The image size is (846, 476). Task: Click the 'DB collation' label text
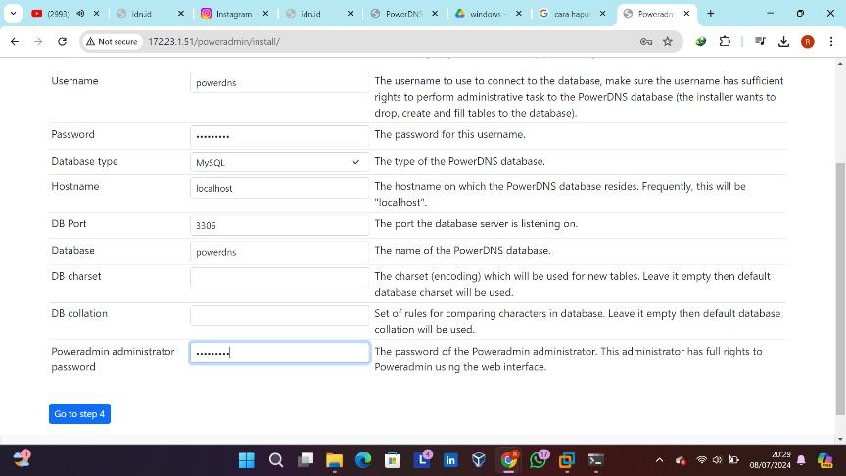tap(79, 313)
